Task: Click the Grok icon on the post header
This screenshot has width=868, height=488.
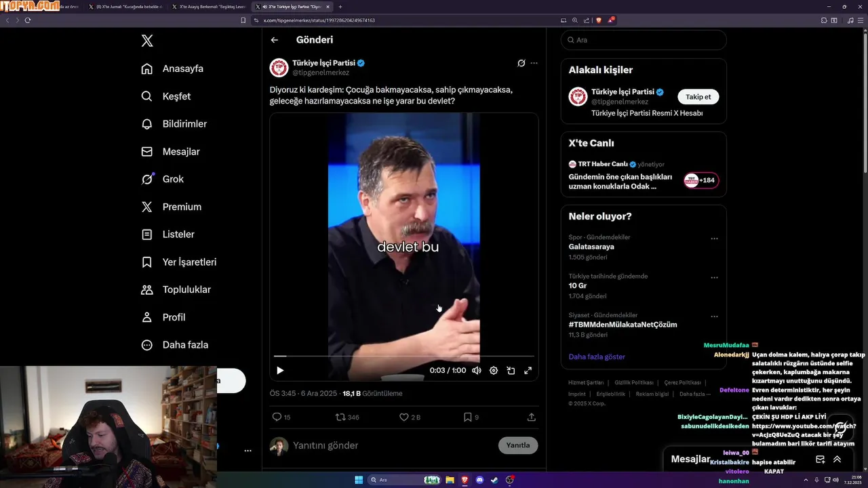Action: tap(521, 63)
